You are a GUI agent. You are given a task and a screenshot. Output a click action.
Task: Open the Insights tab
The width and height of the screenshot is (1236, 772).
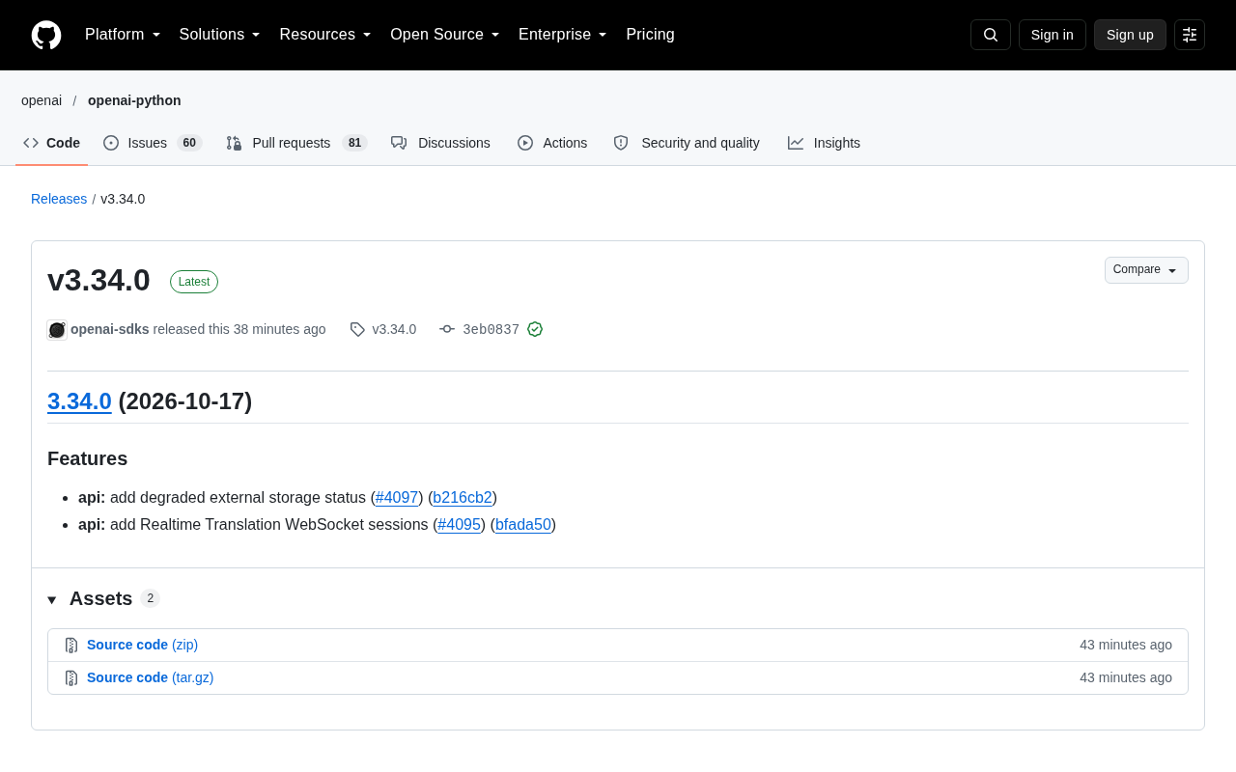824,143
